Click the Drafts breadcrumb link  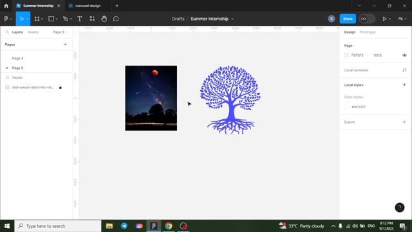[x=178, y=19]
